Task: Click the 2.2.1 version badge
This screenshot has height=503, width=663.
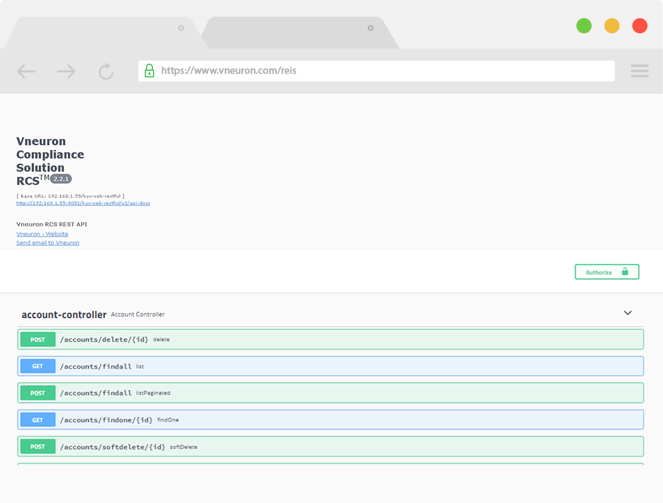Action: tap(61, 179)
